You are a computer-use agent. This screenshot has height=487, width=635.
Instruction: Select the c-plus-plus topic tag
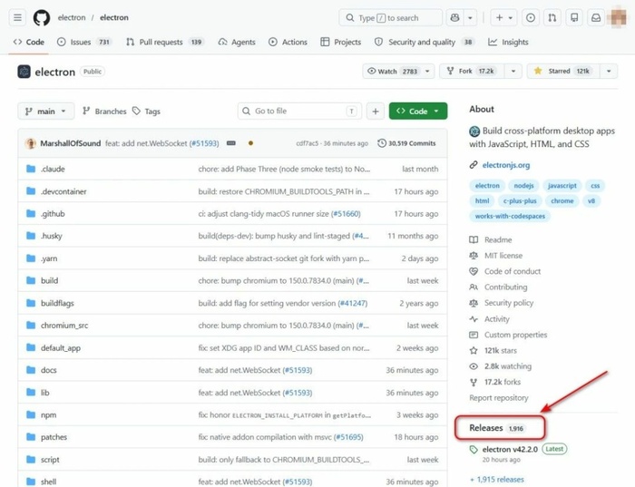(x=520, y=201)
